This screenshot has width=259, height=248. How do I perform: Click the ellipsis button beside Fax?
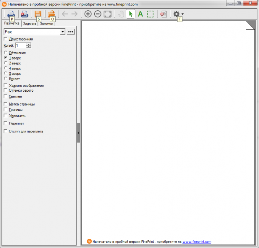(x=71, y=32)
